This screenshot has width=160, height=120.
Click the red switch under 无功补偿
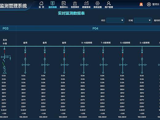(4, 51)
